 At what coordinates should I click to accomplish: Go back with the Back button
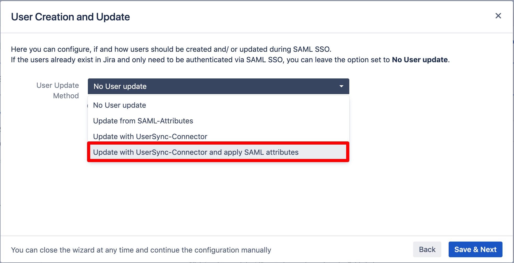pyautogui.click(x=427, y=249)
